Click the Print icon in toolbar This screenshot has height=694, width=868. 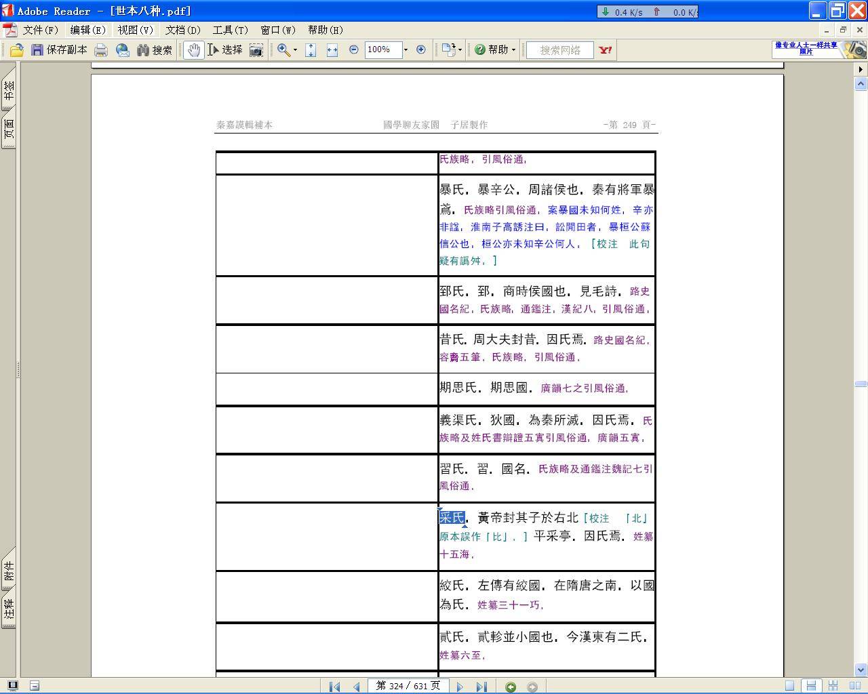click(x=101, y=50)
